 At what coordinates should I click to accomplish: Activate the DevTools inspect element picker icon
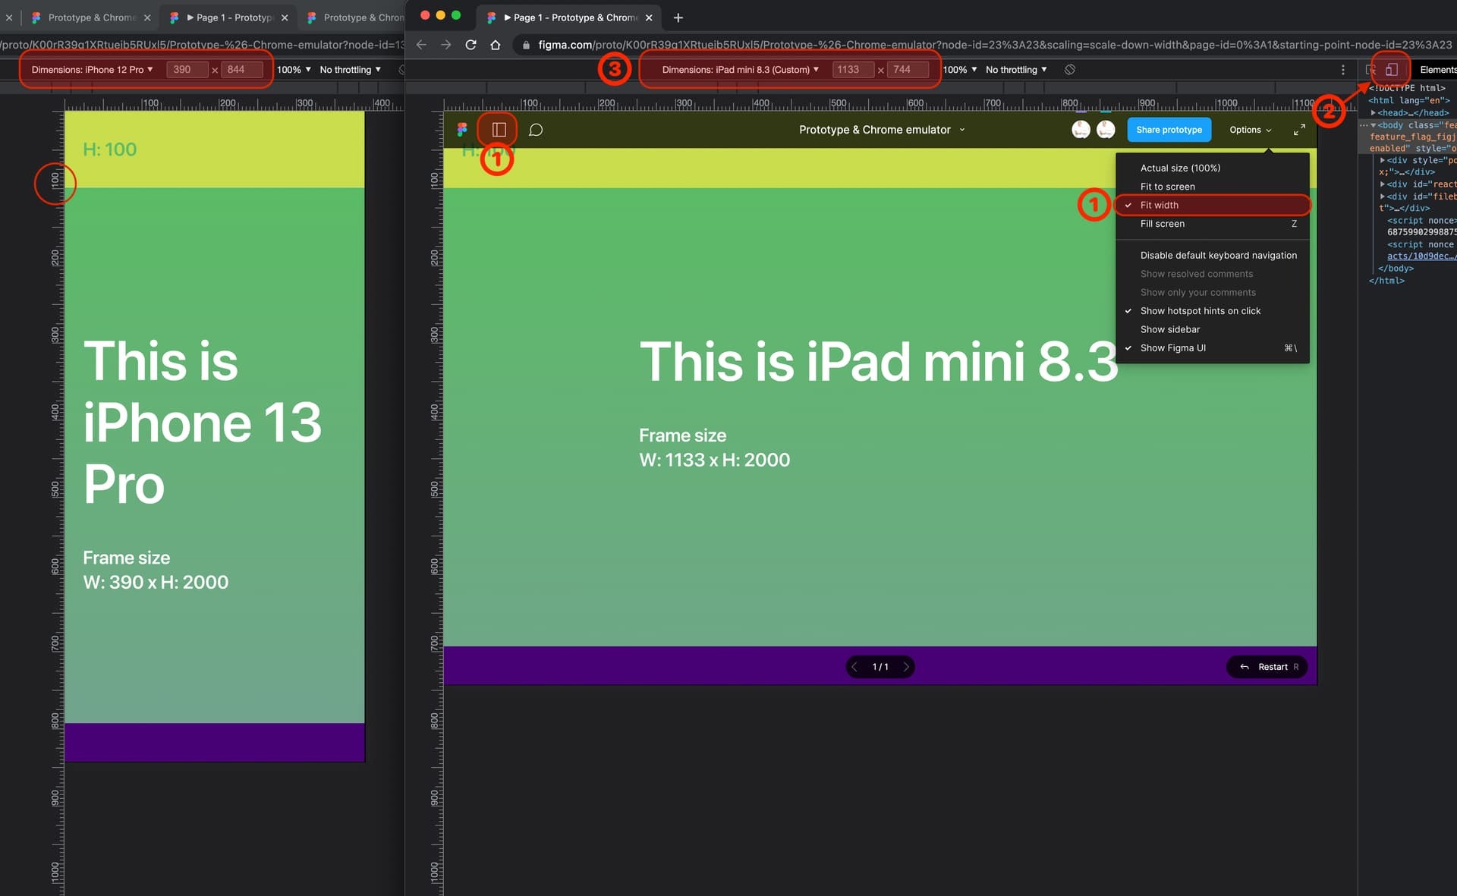(1370, 69)
